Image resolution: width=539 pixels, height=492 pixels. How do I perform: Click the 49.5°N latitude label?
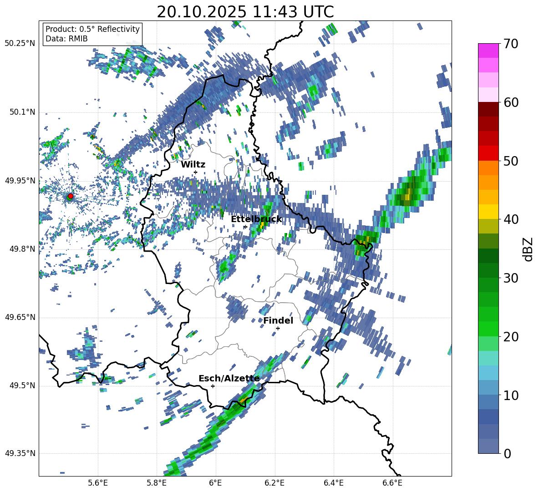[x=22, y=385]
